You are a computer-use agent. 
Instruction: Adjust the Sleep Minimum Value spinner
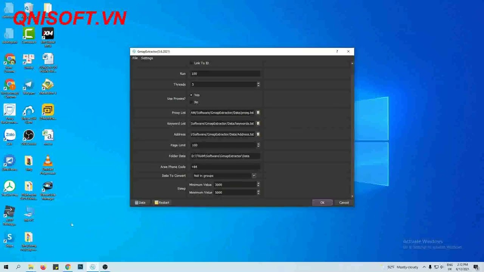point(258,185)
